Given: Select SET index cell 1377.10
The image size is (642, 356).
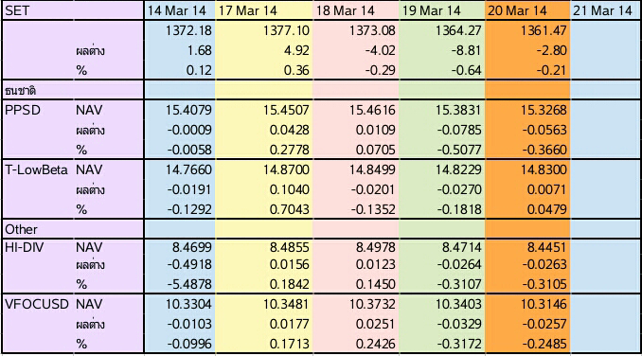Looking at the screenshot, I should (x=286, y=30).
